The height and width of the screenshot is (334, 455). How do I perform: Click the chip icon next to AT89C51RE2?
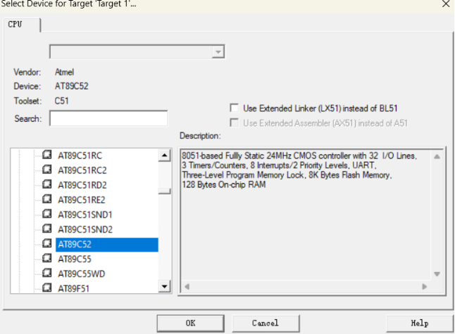point(47,199)
